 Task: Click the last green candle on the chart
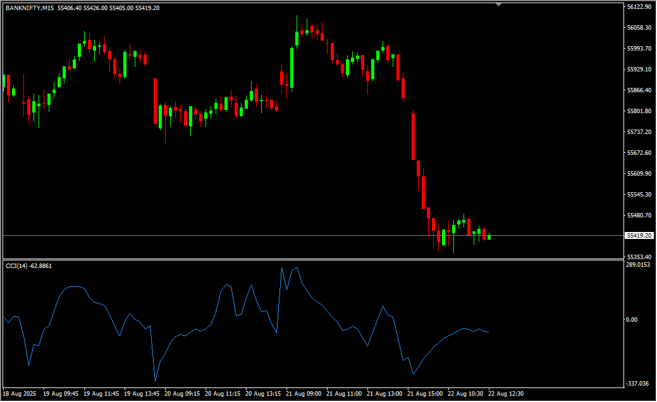(489, 237)
